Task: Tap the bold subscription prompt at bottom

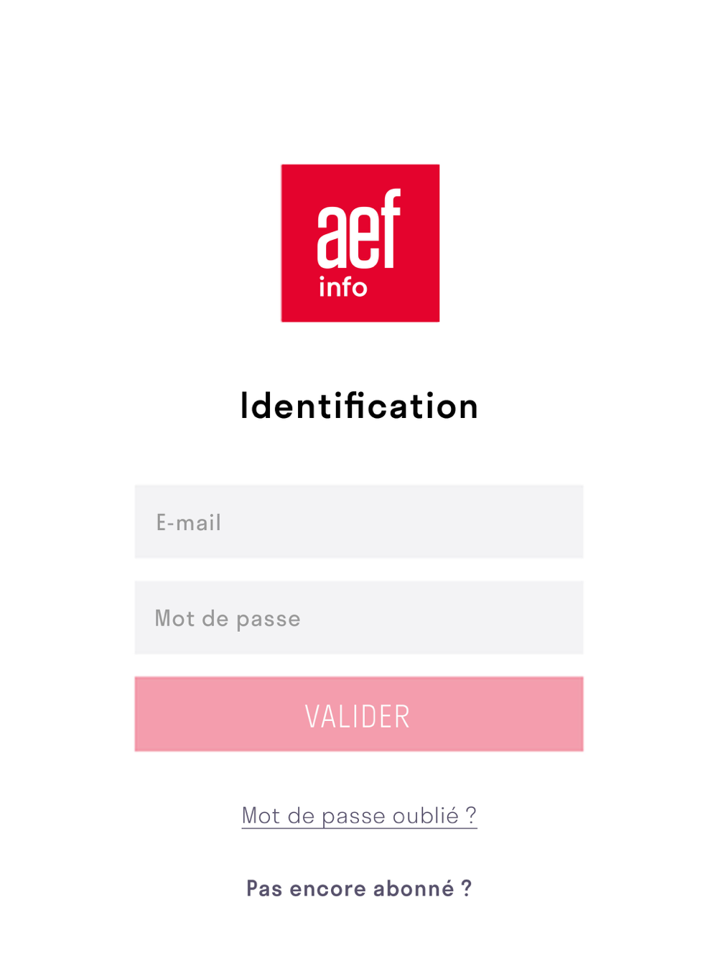Action: click(359, 888)
